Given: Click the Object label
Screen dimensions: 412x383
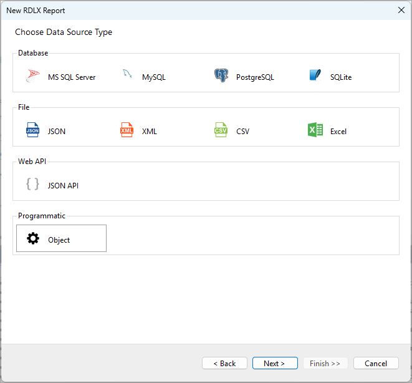Looking at the screenshot, I should point(59,240).
